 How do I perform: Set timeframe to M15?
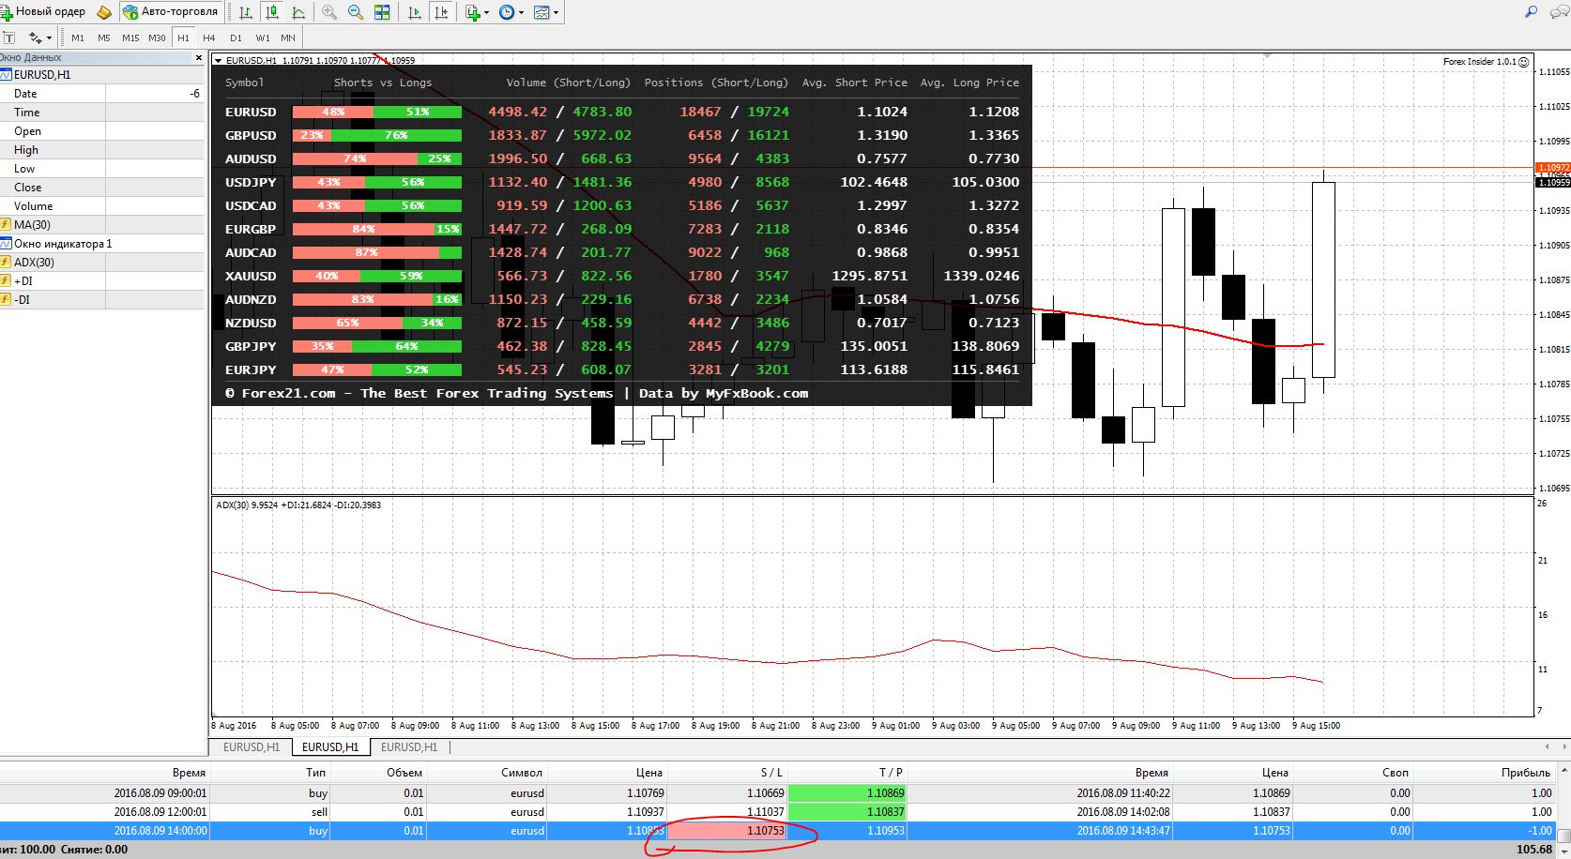click(x=130, y=38)
